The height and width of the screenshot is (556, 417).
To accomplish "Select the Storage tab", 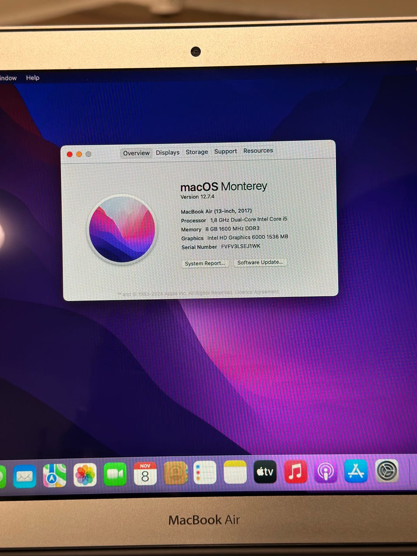I will [197, 152].
